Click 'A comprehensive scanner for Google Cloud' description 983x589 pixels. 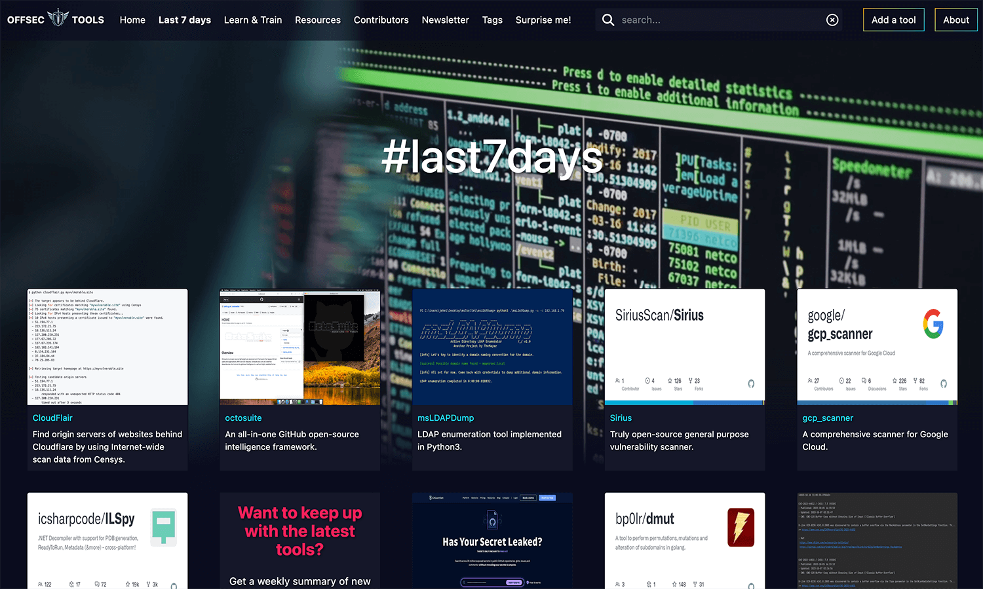[875, 440]
